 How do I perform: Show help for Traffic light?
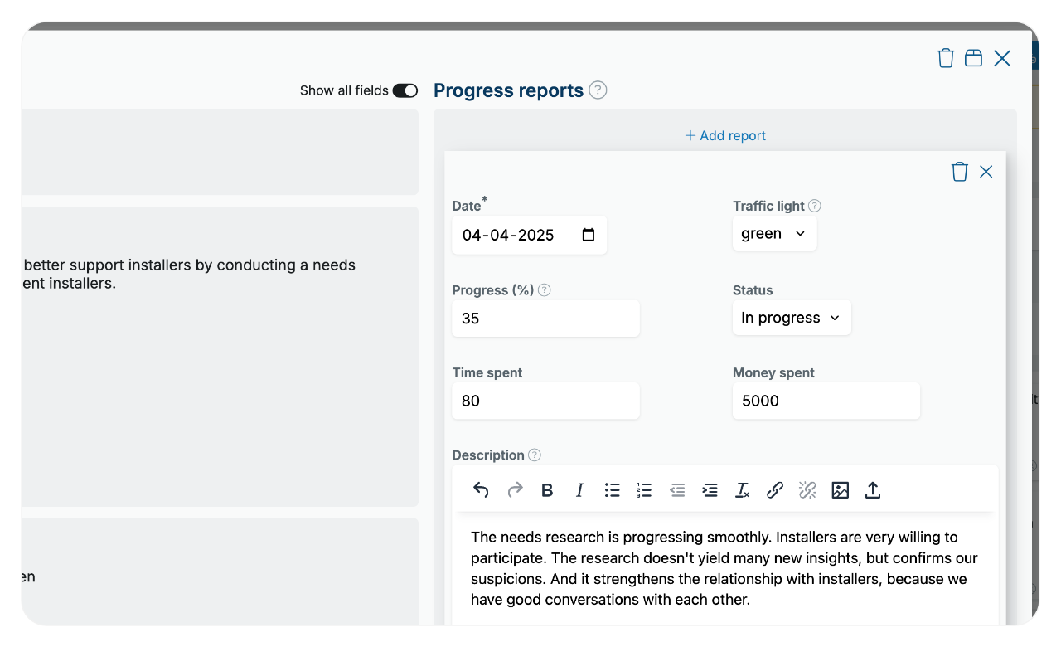[x=815, y=206]
